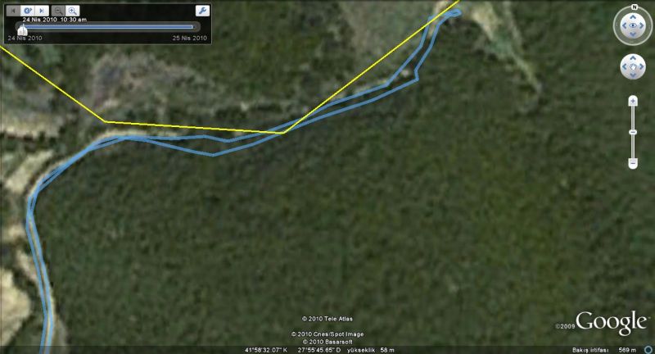Viewport: 655px width, 354px height.
Task: Click the zoom in plus button
Action: pos(633,101)
